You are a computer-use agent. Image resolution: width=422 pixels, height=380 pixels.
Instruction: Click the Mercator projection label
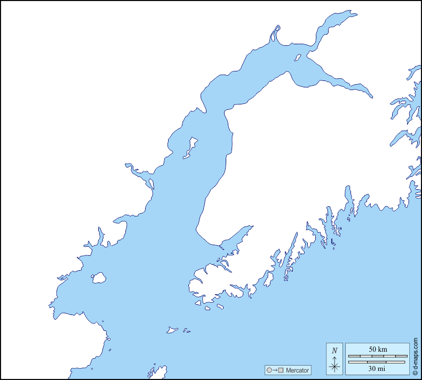pyautogui.click(x=297, y=370)
